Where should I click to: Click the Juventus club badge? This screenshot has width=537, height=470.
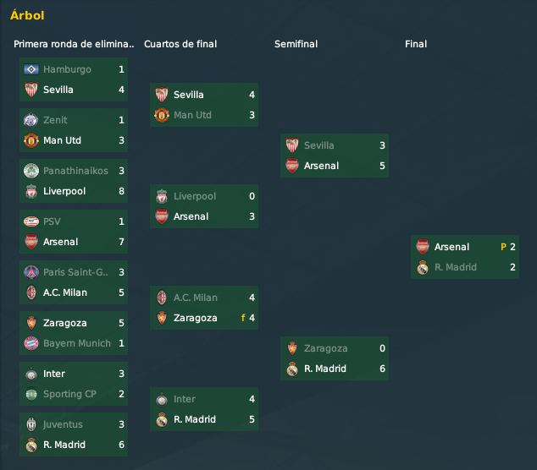click(x=31, y=424)
